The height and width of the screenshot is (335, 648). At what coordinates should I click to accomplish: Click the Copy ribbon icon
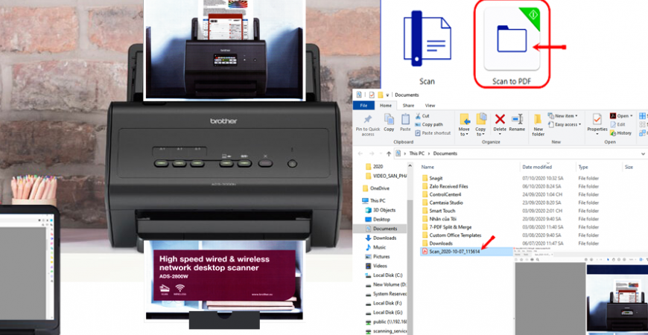pyautogui.click(x=389, y=123)
